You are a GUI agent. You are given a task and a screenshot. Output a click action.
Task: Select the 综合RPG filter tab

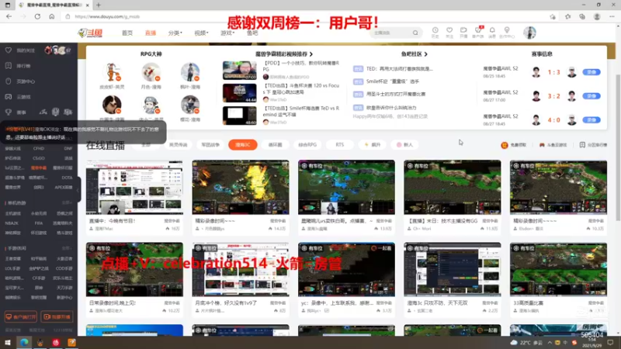click(307, 145)
